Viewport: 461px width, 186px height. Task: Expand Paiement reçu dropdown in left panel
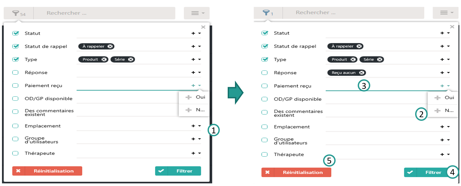[200, 86]
